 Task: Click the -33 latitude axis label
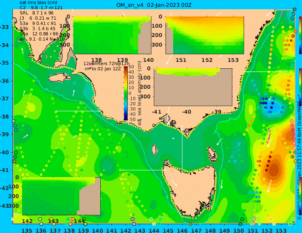(4, 27)
